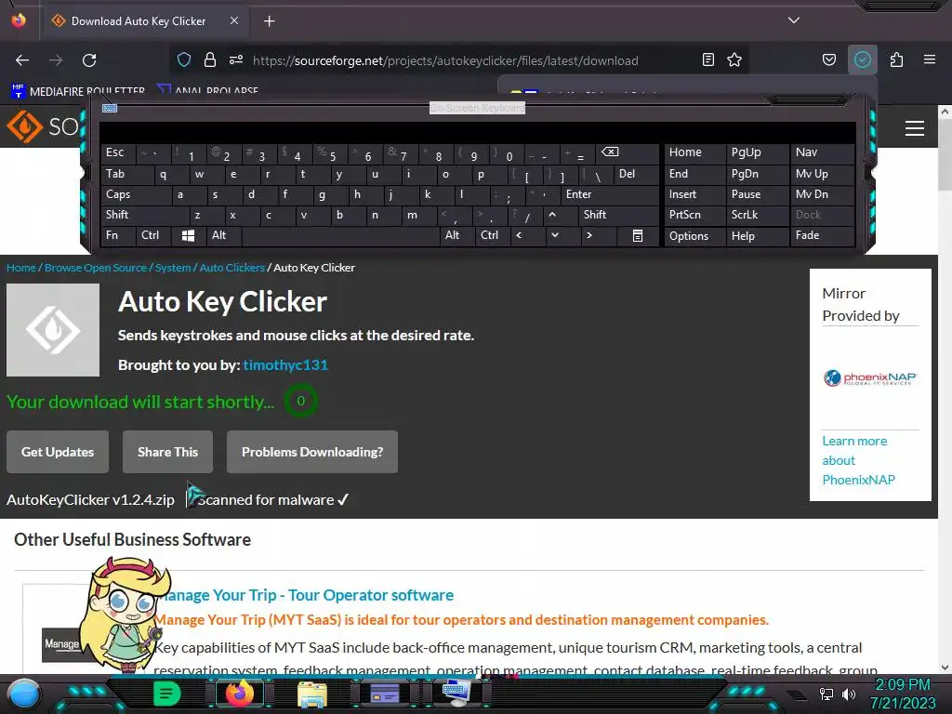Toggle the Nav key on the on-screen keyboard
Image resolution: width=952 pixels, height=714 pixels.
[822, 152]
